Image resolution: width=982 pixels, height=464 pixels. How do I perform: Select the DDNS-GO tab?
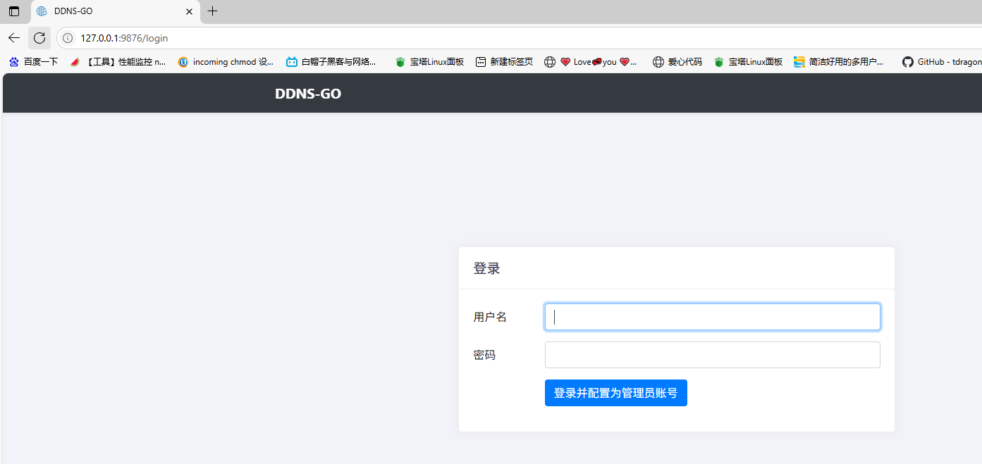pyautogui.click(x=106, y=11)
